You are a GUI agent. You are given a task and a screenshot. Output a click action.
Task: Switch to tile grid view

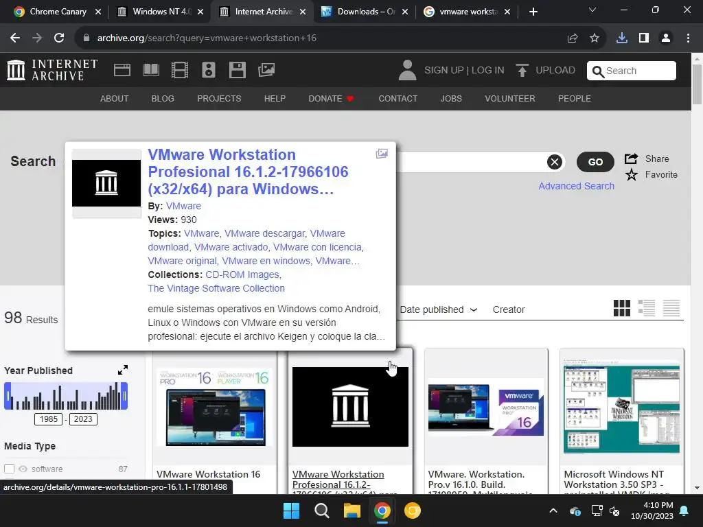pos(622,308)
